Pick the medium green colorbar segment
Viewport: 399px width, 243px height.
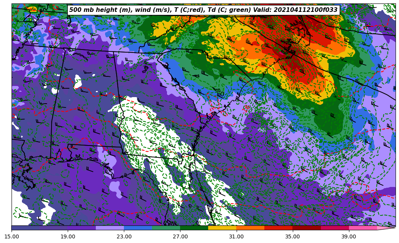click(166, 228)
